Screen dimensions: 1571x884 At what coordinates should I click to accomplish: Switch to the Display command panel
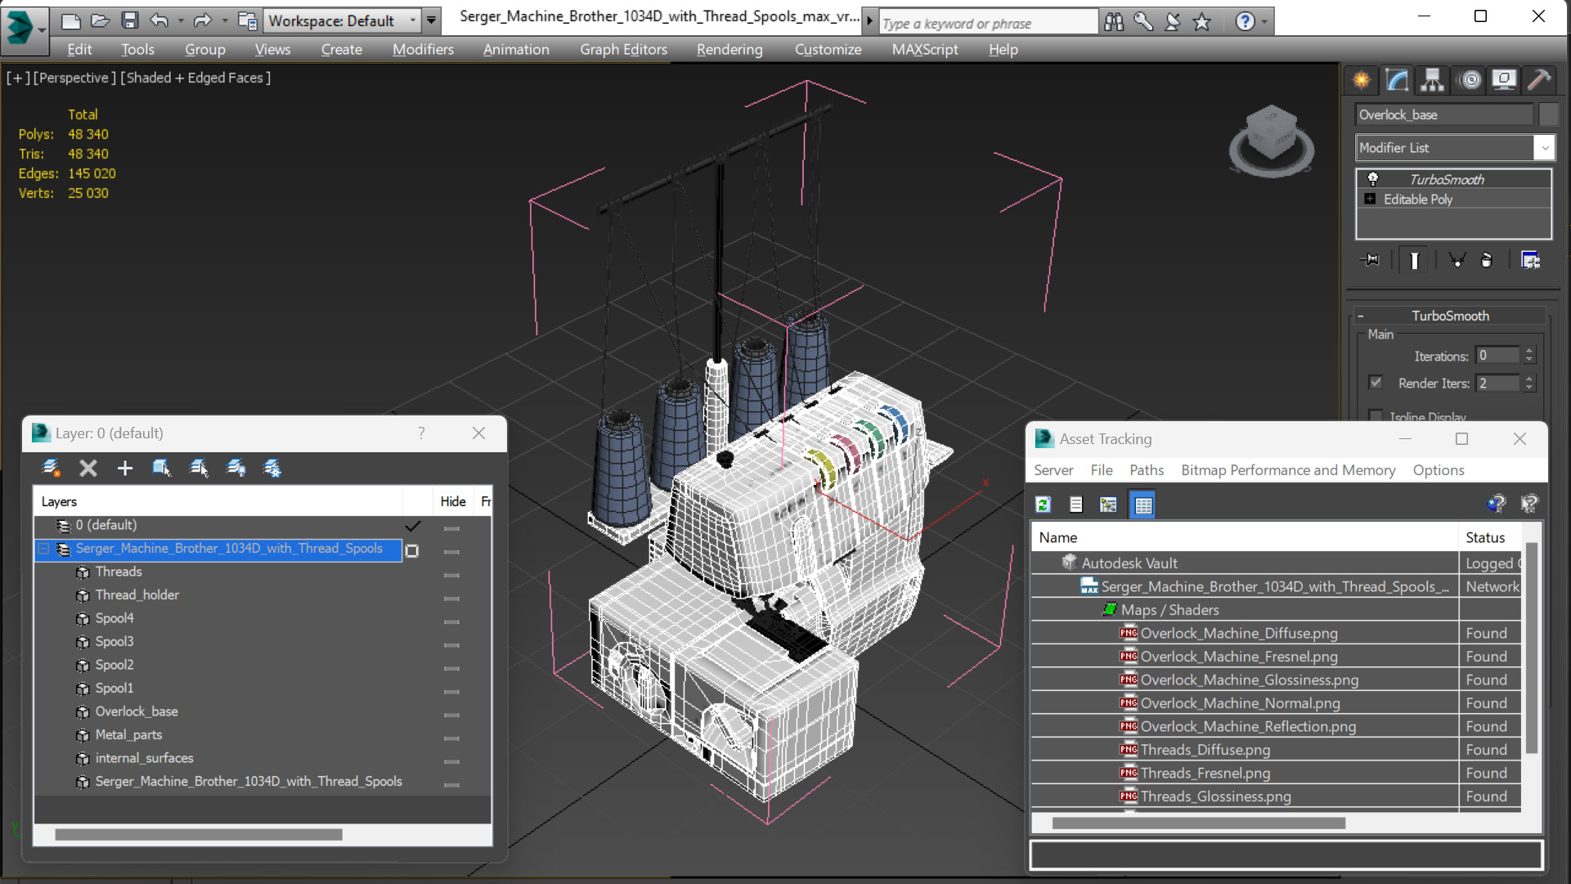click(1504, 80)
